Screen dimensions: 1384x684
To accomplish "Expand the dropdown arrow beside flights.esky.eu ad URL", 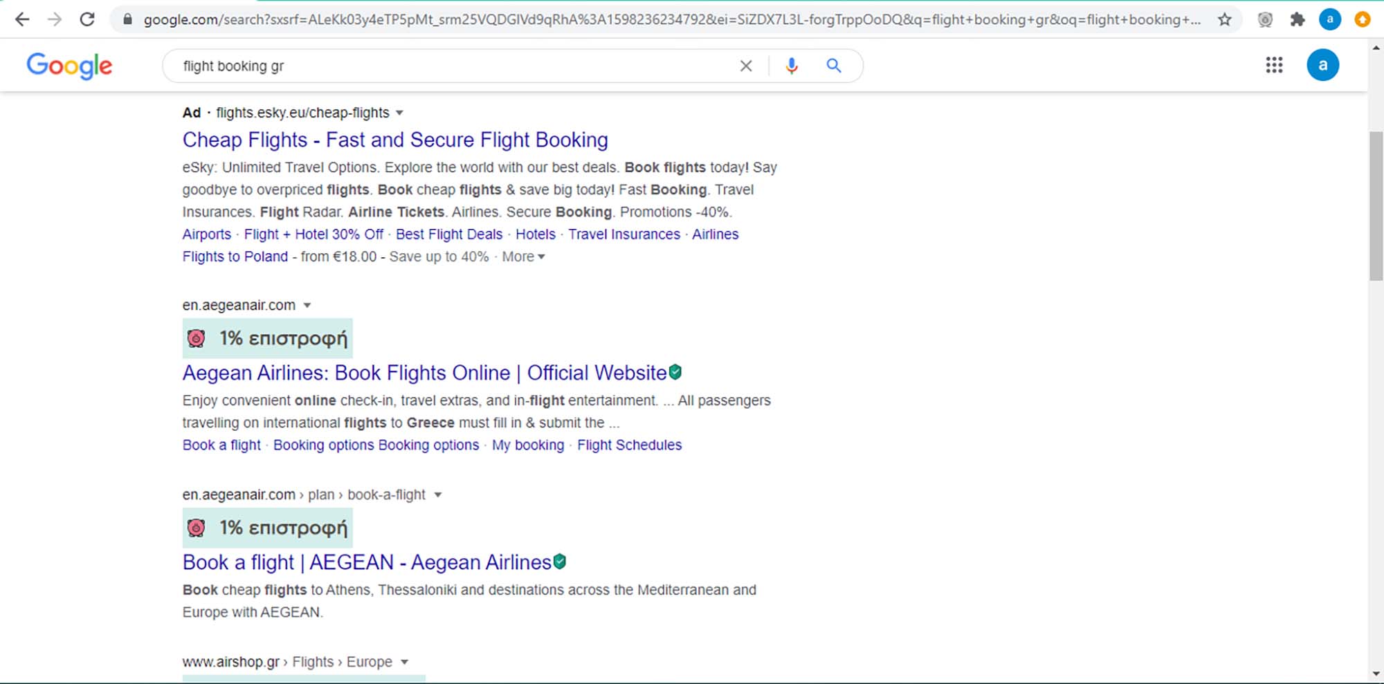I will (x=399, y=113).
